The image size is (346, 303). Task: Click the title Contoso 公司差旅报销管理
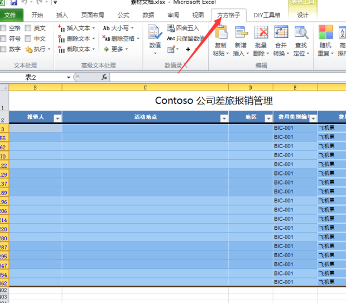click(x=214, y=101)
